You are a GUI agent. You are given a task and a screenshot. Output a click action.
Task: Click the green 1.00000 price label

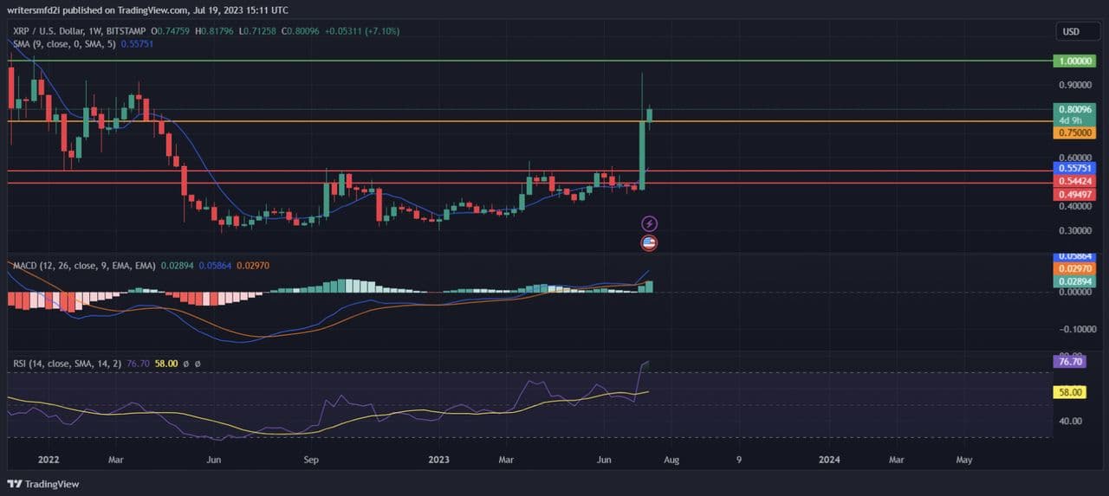pyautogui.click(x=1074, y=61)
